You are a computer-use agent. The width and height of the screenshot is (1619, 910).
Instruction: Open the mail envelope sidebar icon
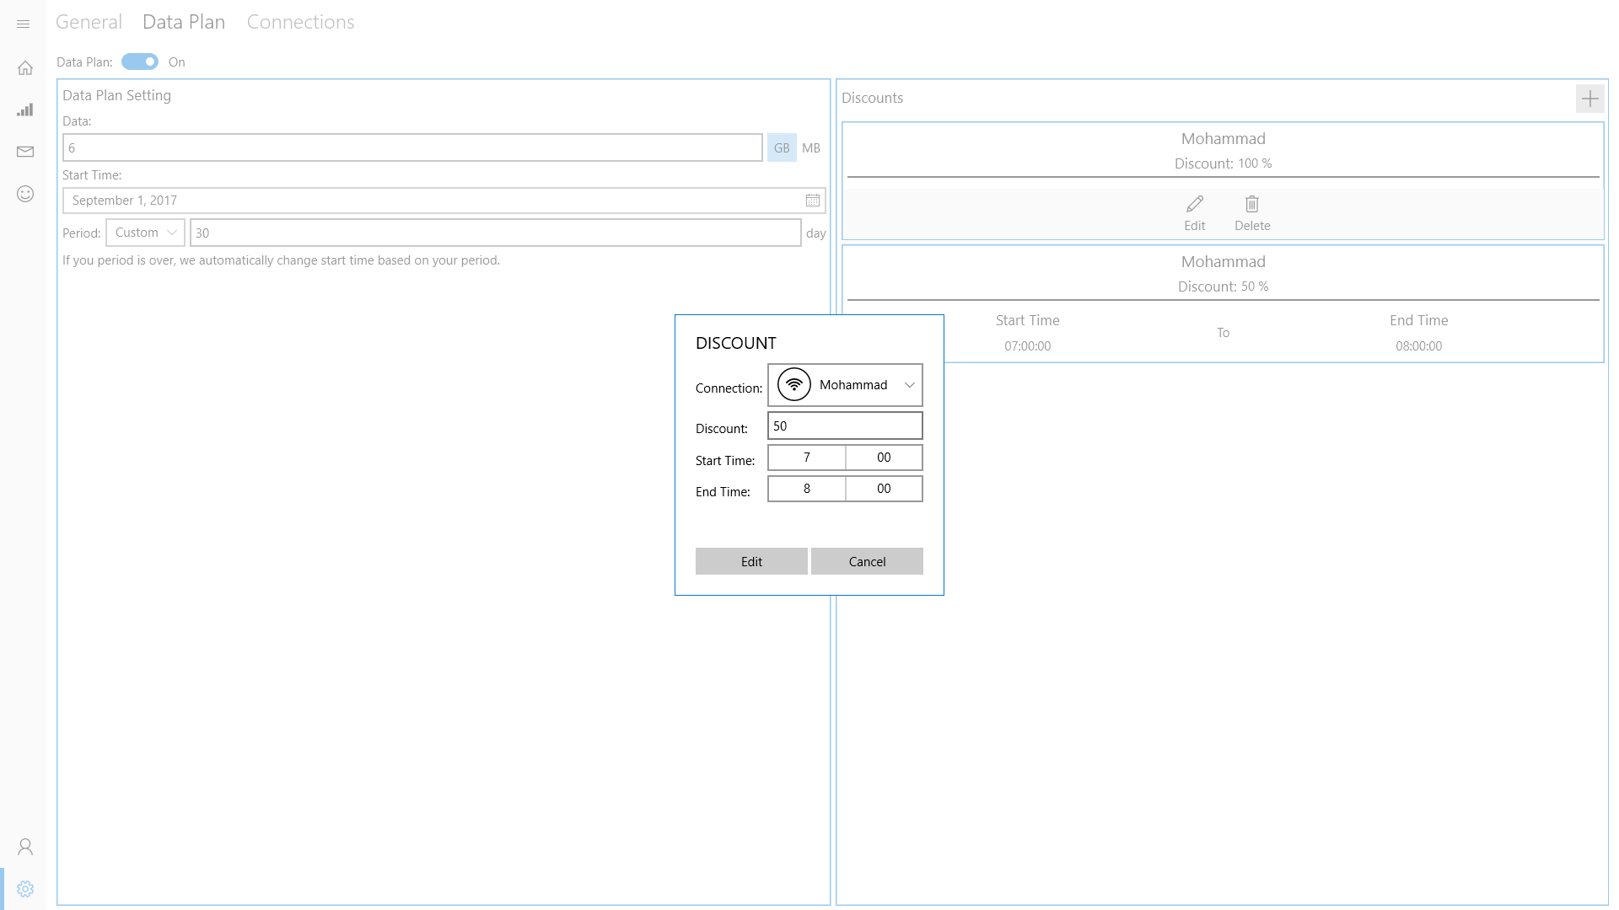coord(25,152)
